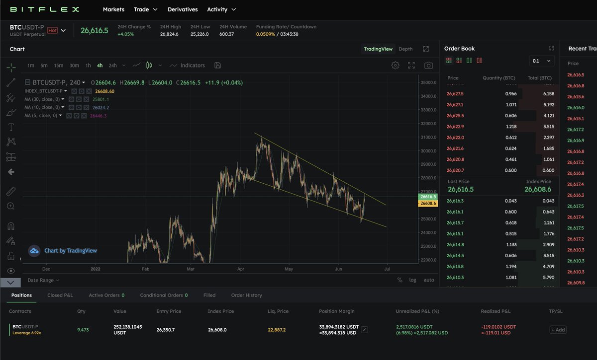The width and height of the screenshot is (597, 360).
Task: Expand more time intervals dropdown
Action: click(123, 66)
